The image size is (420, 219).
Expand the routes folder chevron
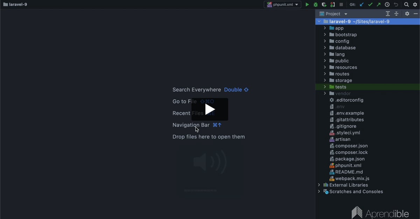coord(325,74)
